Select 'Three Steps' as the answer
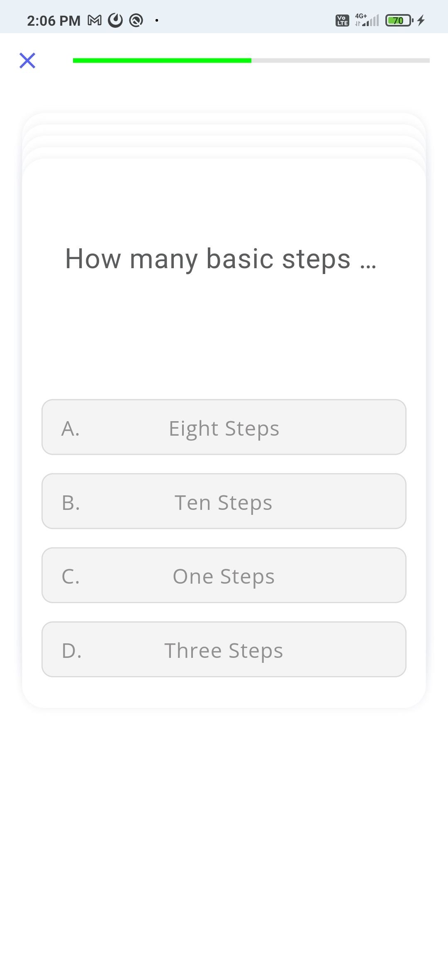The height and width of the screenshot is (970, 448). coord(224,650)
